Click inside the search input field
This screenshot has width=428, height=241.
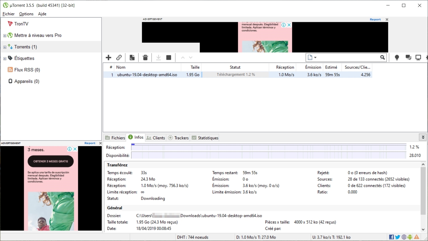[348, 57]
